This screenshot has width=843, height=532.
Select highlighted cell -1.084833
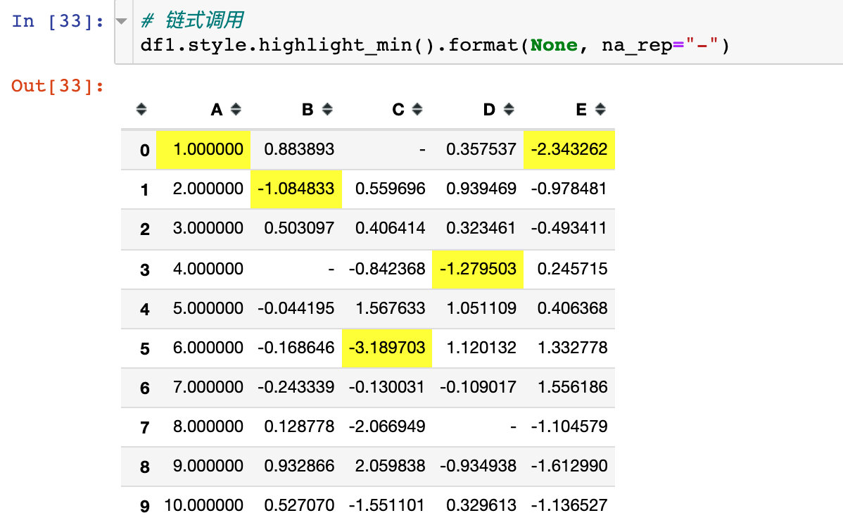tap(296, 189)
